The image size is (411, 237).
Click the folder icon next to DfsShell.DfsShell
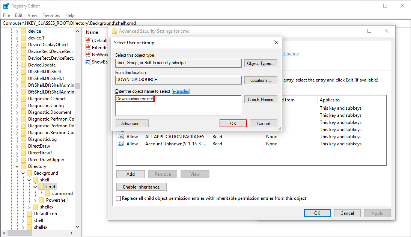23,72
